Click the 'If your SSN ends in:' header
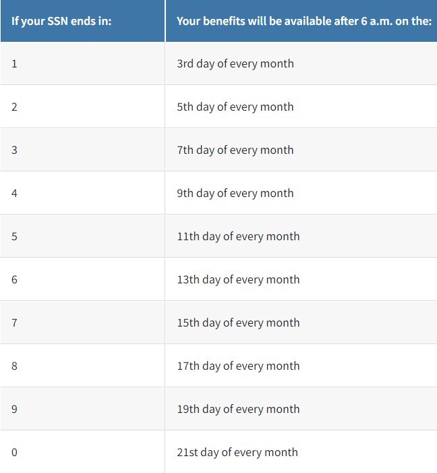437x473 pixels. 82,21
